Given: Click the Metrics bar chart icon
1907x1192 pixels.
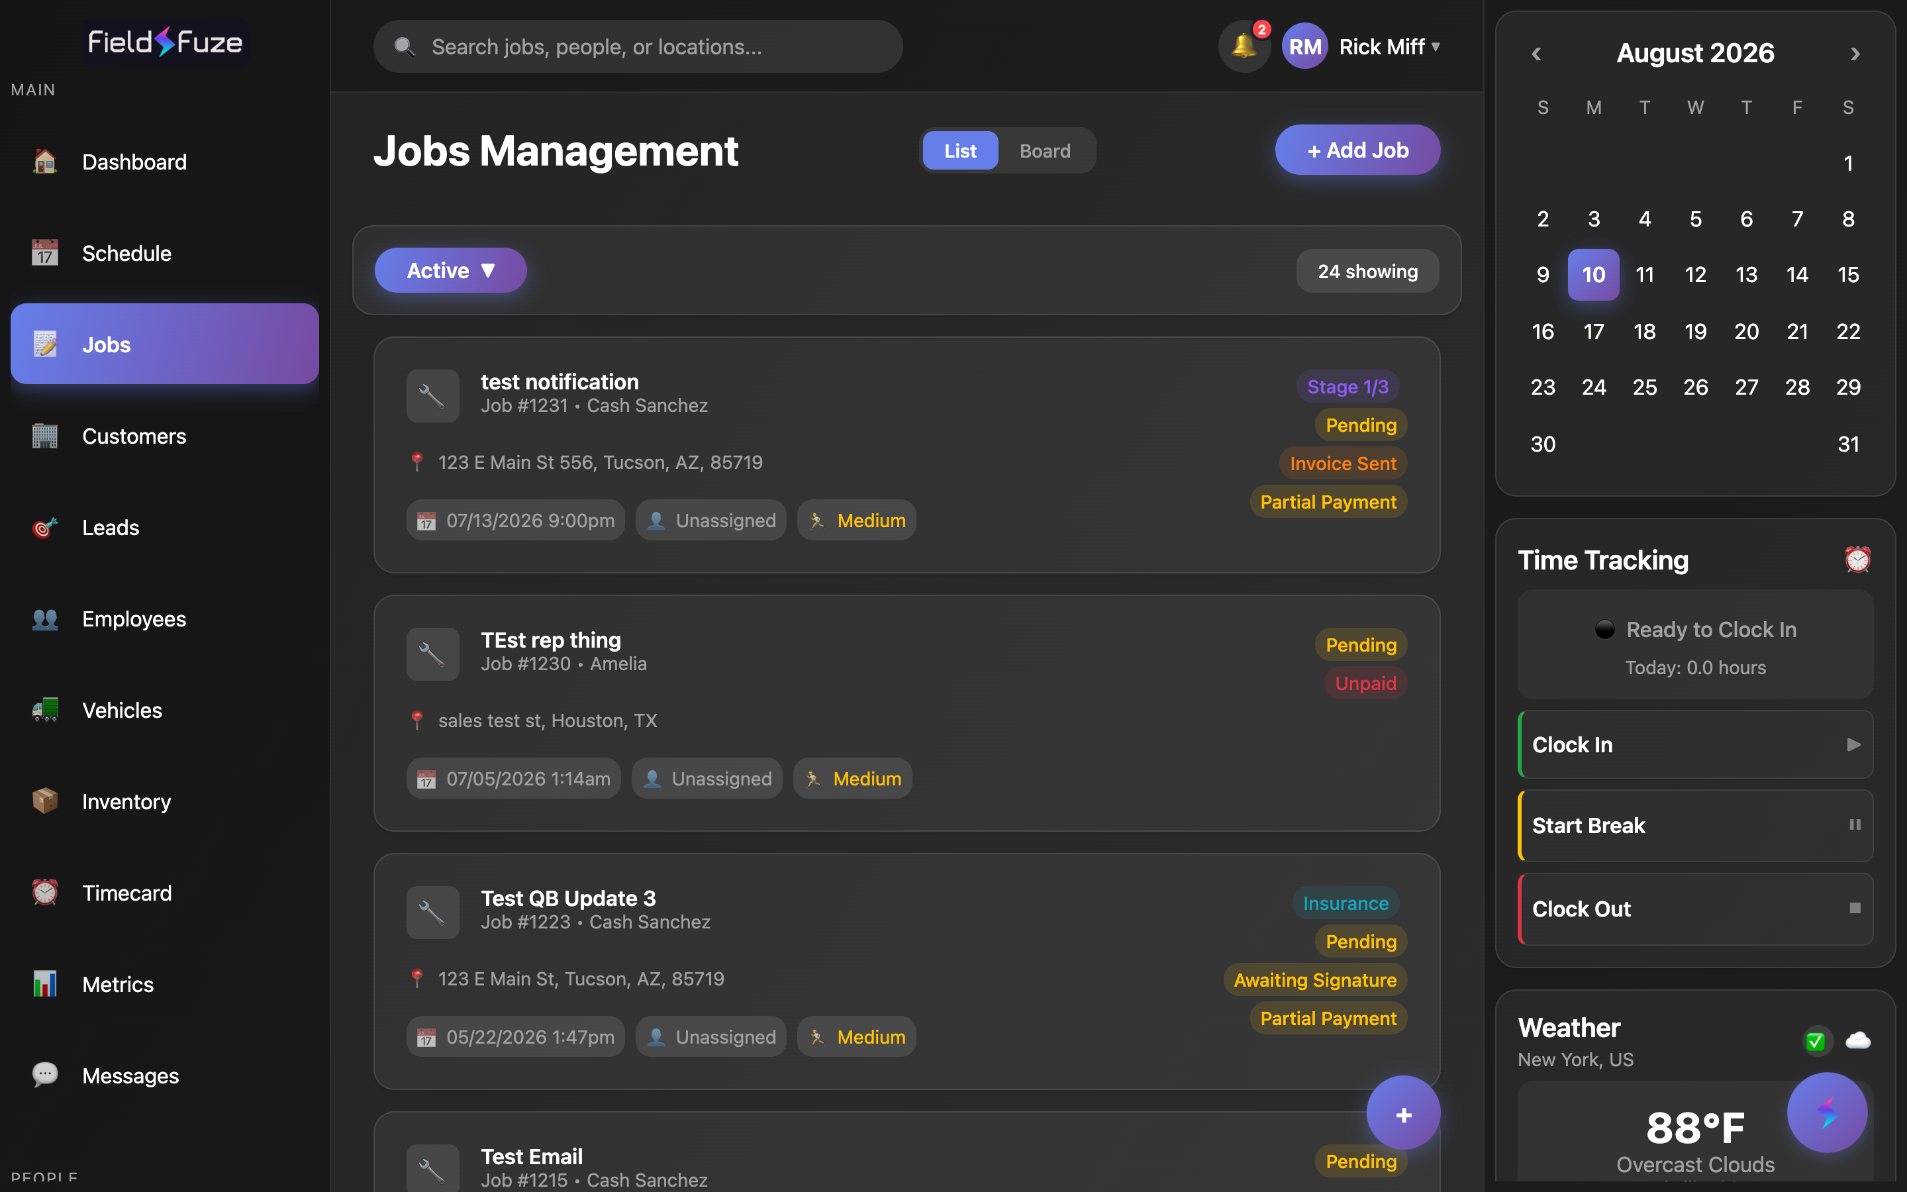Looking at the screenshot, I should click(x=45, y=985).
